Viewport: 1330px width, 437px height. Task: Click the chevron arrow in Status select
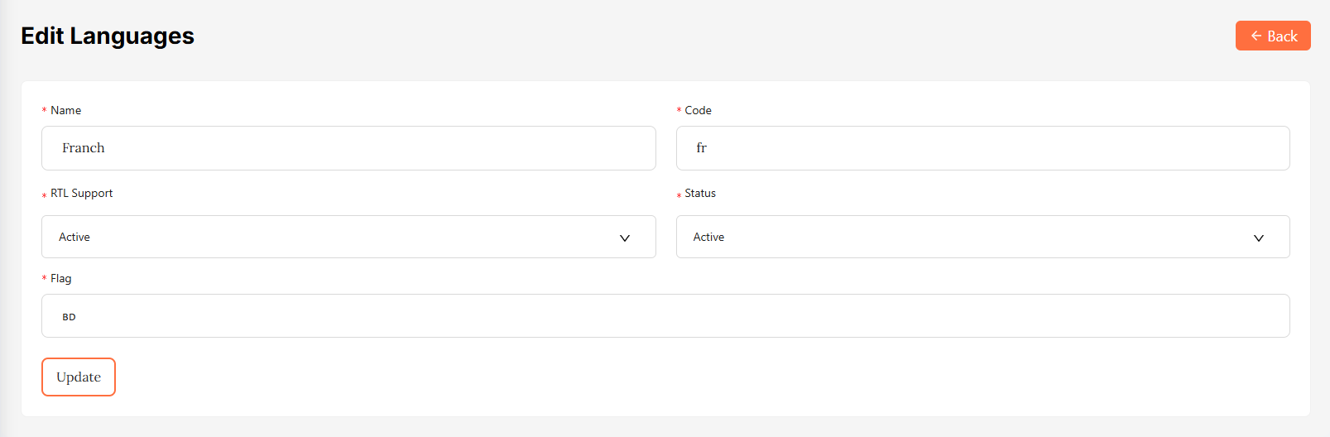tap(1259, 238)
